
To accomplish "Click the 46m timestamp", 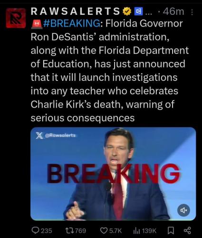I will point(173,12).
